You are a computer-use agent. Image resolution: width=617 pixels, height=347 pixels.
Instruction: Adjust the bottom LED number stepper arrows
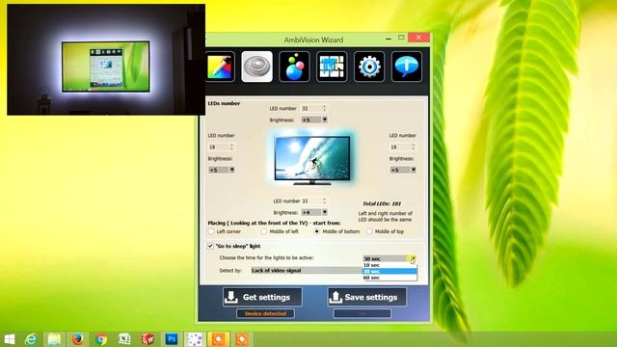[325, 201]
